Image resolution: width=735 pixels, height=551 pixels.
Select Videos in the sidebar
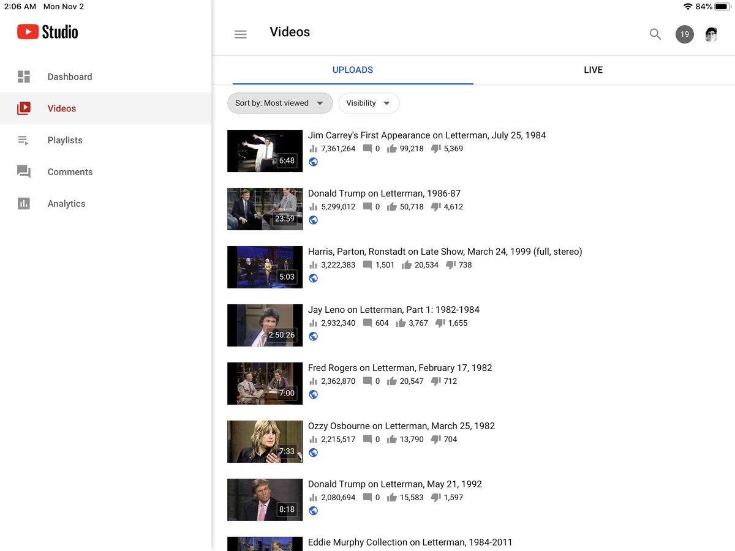[105, 108]
